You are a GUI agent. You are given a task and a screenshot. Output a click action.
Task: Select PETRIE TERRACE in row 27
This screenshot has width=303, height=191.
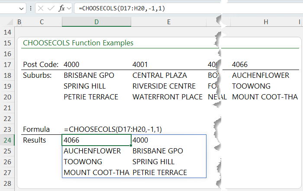click(x=160, y=172)
